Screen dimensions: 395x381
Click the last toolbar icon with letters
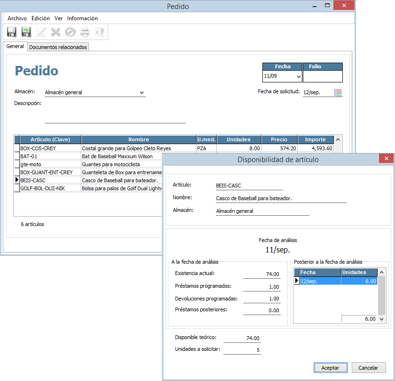[99, 32]
